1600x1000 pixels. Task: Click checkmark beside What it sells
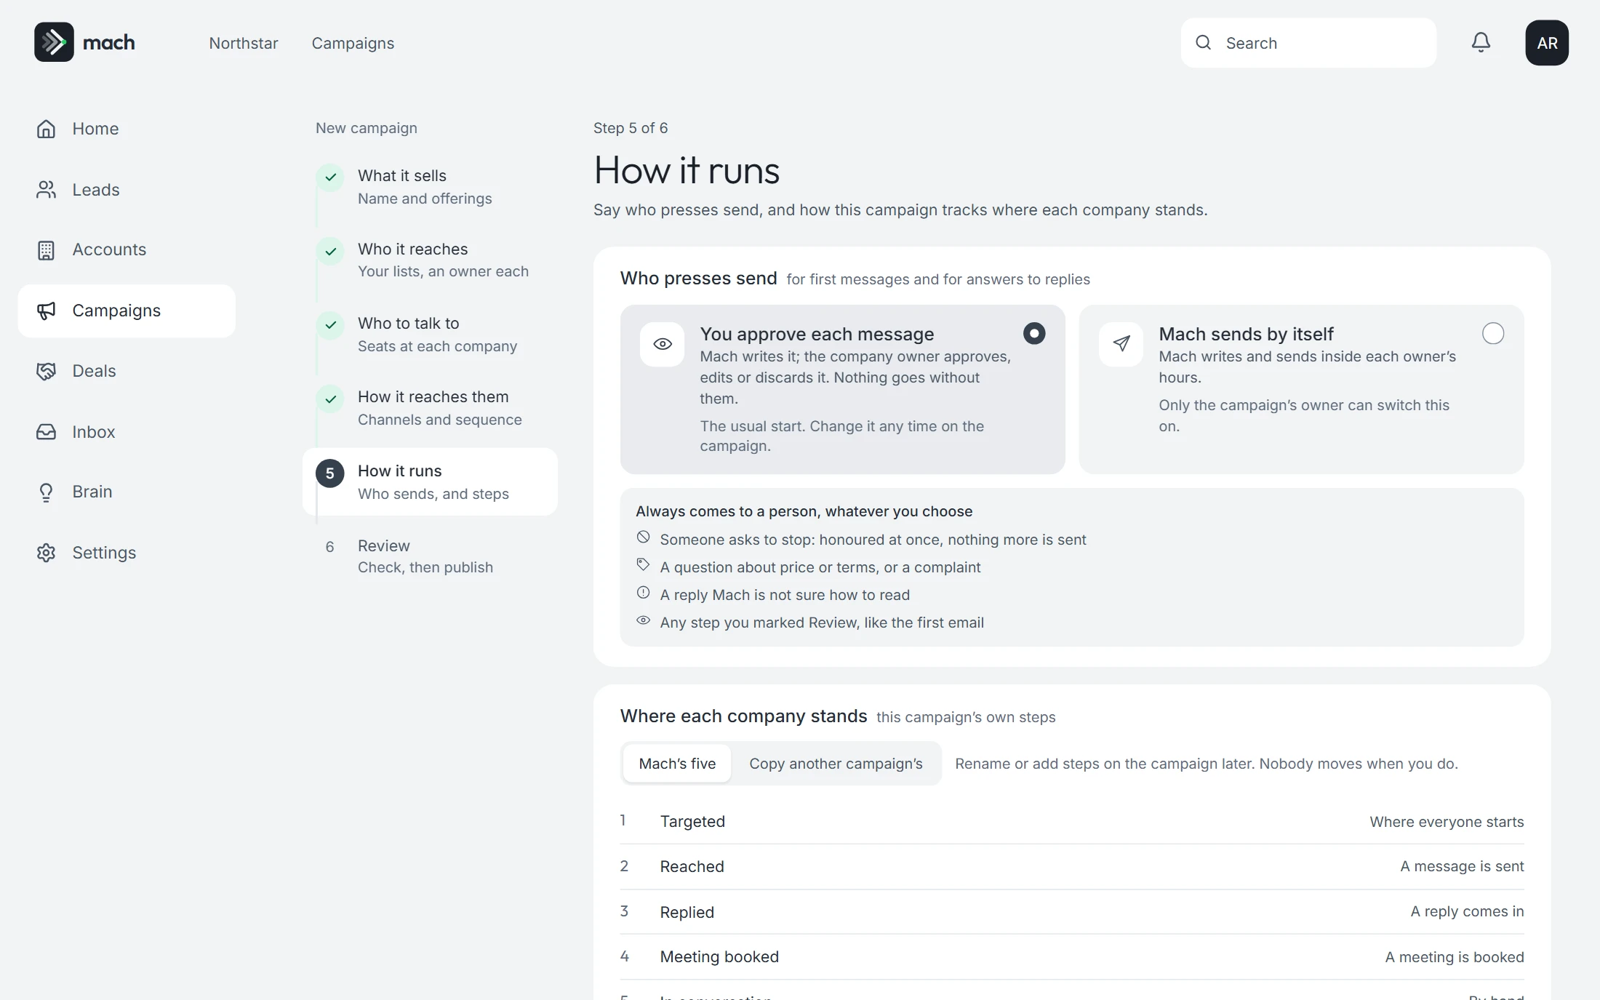(330, 177)
